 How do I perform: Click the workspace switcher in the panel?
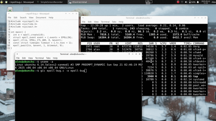pyautogui.click(x=149, y=2)
